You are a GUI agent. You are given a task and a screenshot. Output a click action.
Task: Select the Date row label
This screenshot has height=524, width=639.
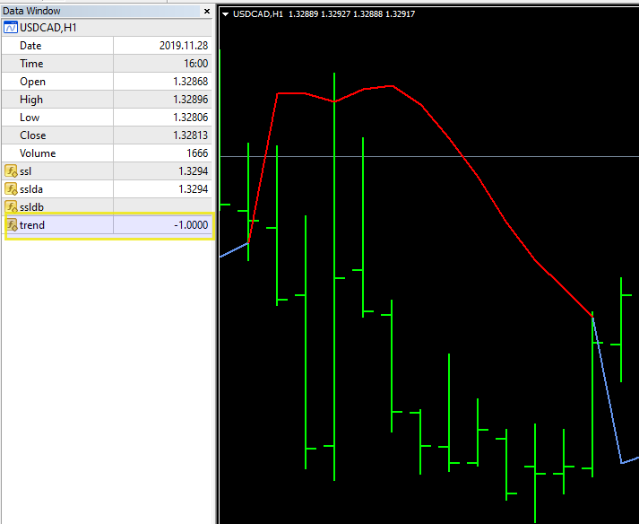click(30, 45)
